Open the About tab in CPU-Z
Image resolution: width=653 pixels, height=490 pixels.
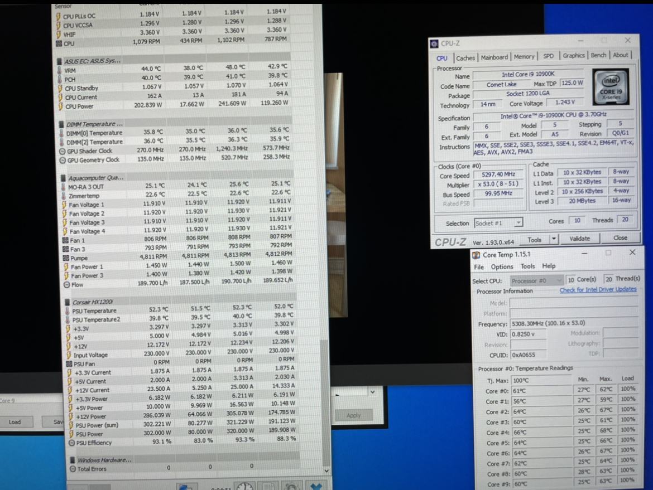click(x=620, y=55)
